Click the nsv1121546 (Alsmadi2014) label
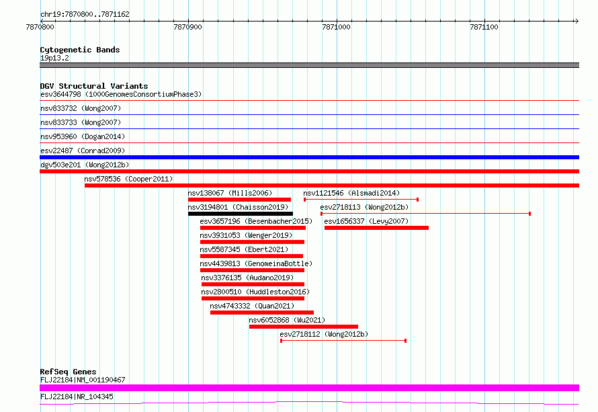 click(351, 193)
